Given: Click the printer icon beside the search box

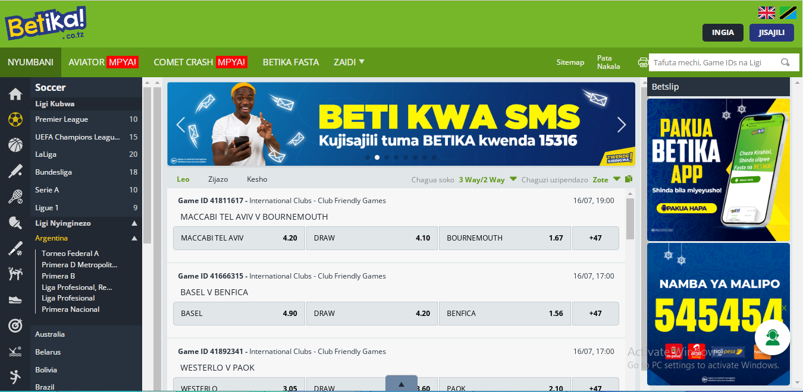Looking at the screenshot, I should click(x=643, y=62).
